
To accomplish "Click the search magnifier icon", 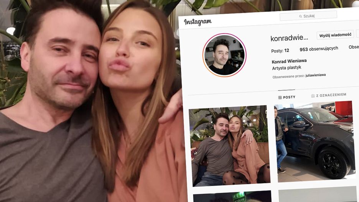I will coord(300,16).
